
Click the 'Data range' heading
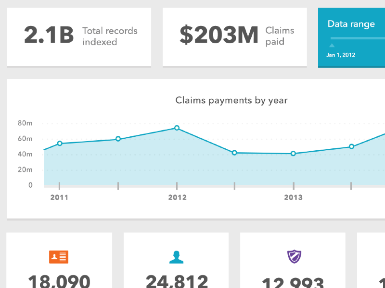coord(351,24)
